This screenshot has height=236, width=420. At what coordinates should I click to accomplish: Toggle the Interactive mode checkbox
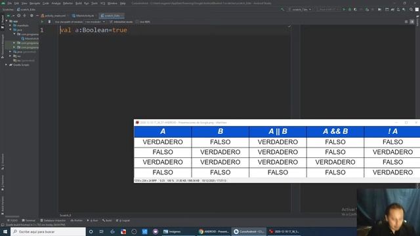click(111, 22)
